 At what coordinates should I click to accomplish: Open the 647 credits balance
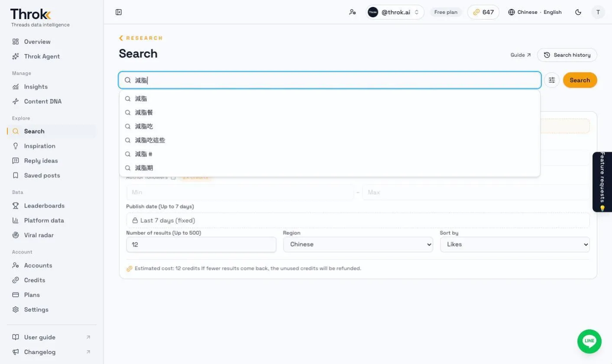(483, 12)
